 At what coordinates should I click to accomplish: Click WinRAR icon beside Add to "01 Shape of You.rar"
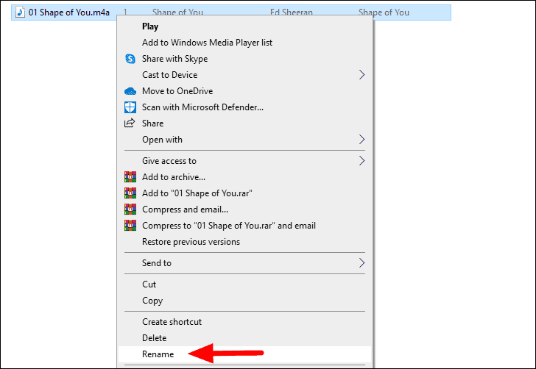click(130, 193)
